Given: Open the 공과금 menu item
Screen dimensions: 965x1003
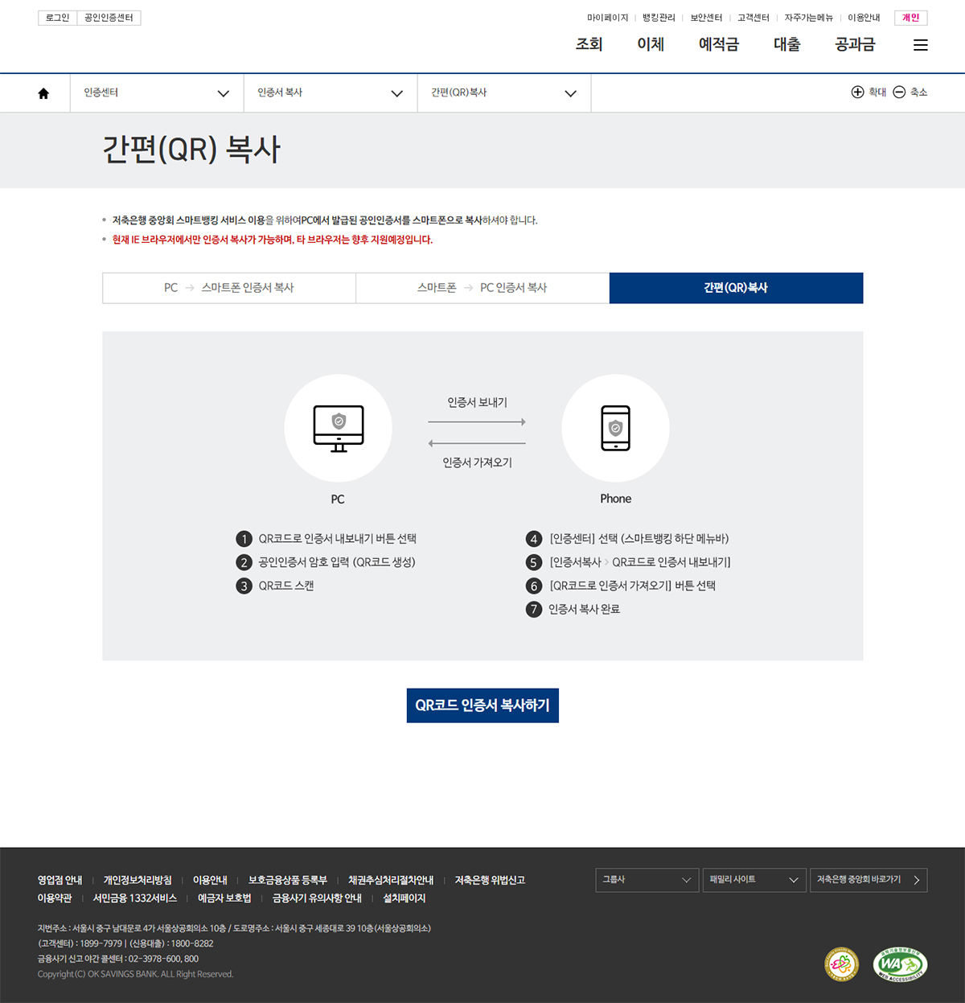Looking at the screenshot, I should pyautogui.click(x=854, y=45).
